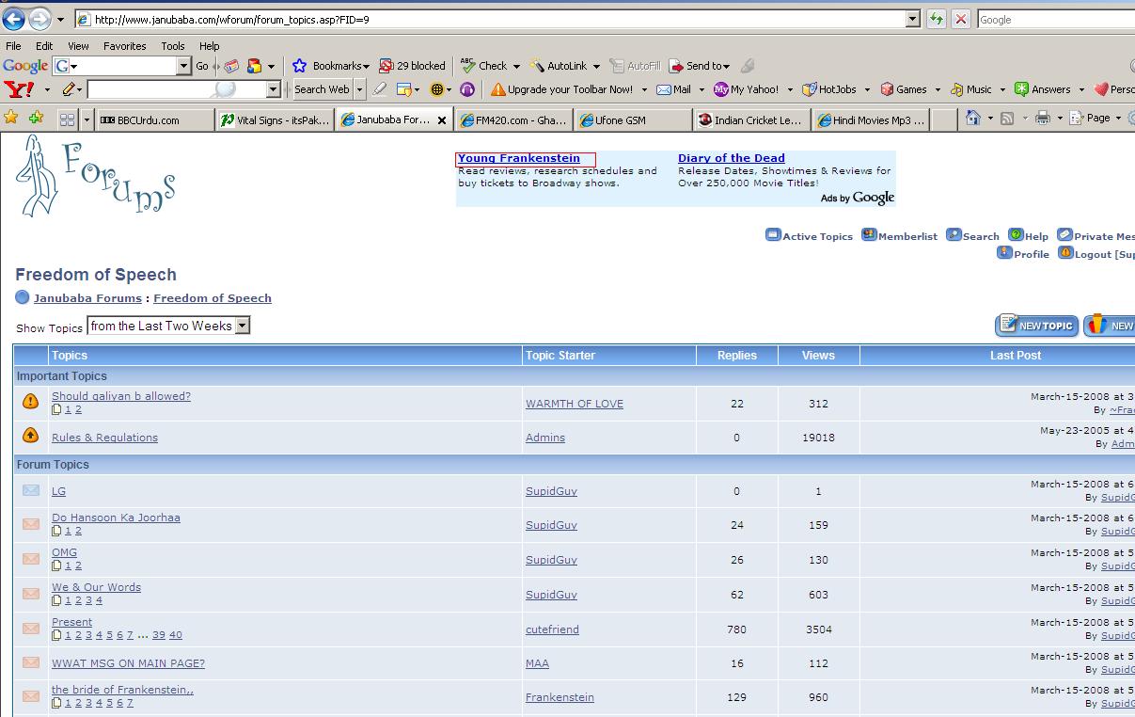This screenshot has height=717, width=1135.
Task: Open the Young Frankenstein ad link
Action: coord(519,158)
